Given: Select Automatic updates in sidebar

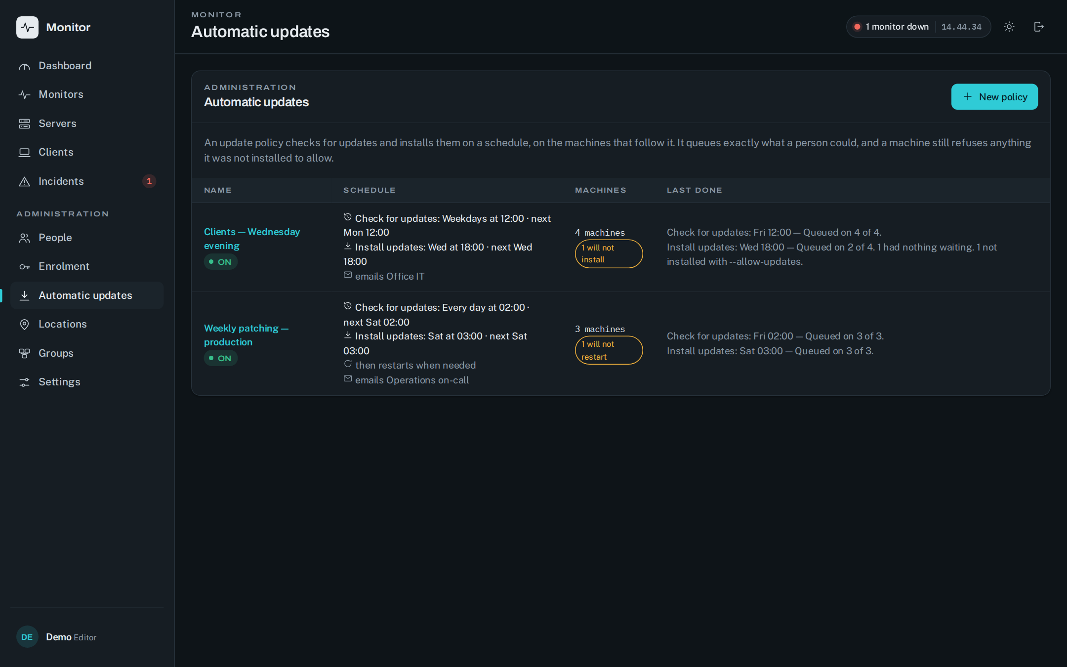Looking at the screenshot, I should (87, 295).
